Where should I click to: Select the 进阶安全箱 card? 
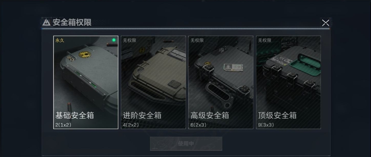tap(153, 82)
